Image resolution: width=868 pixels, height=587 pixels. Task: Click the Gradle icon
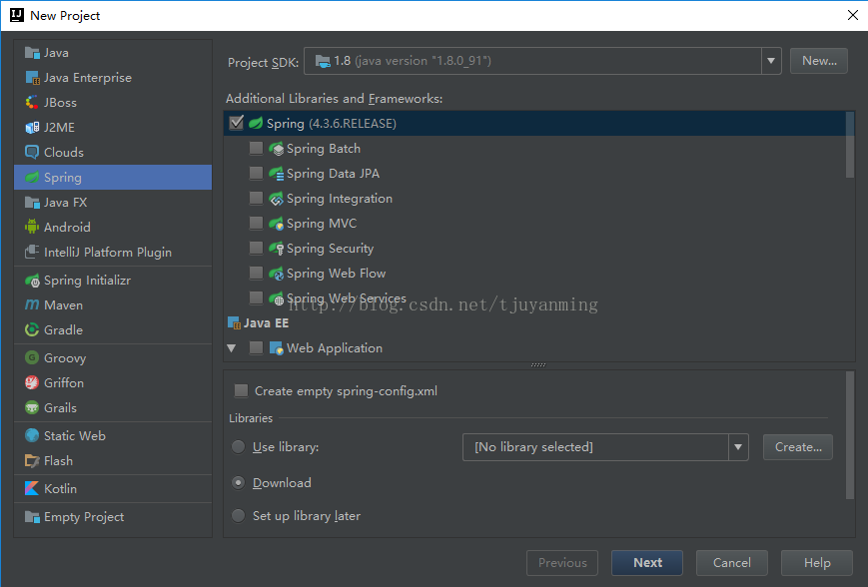[x=32, y=329]
